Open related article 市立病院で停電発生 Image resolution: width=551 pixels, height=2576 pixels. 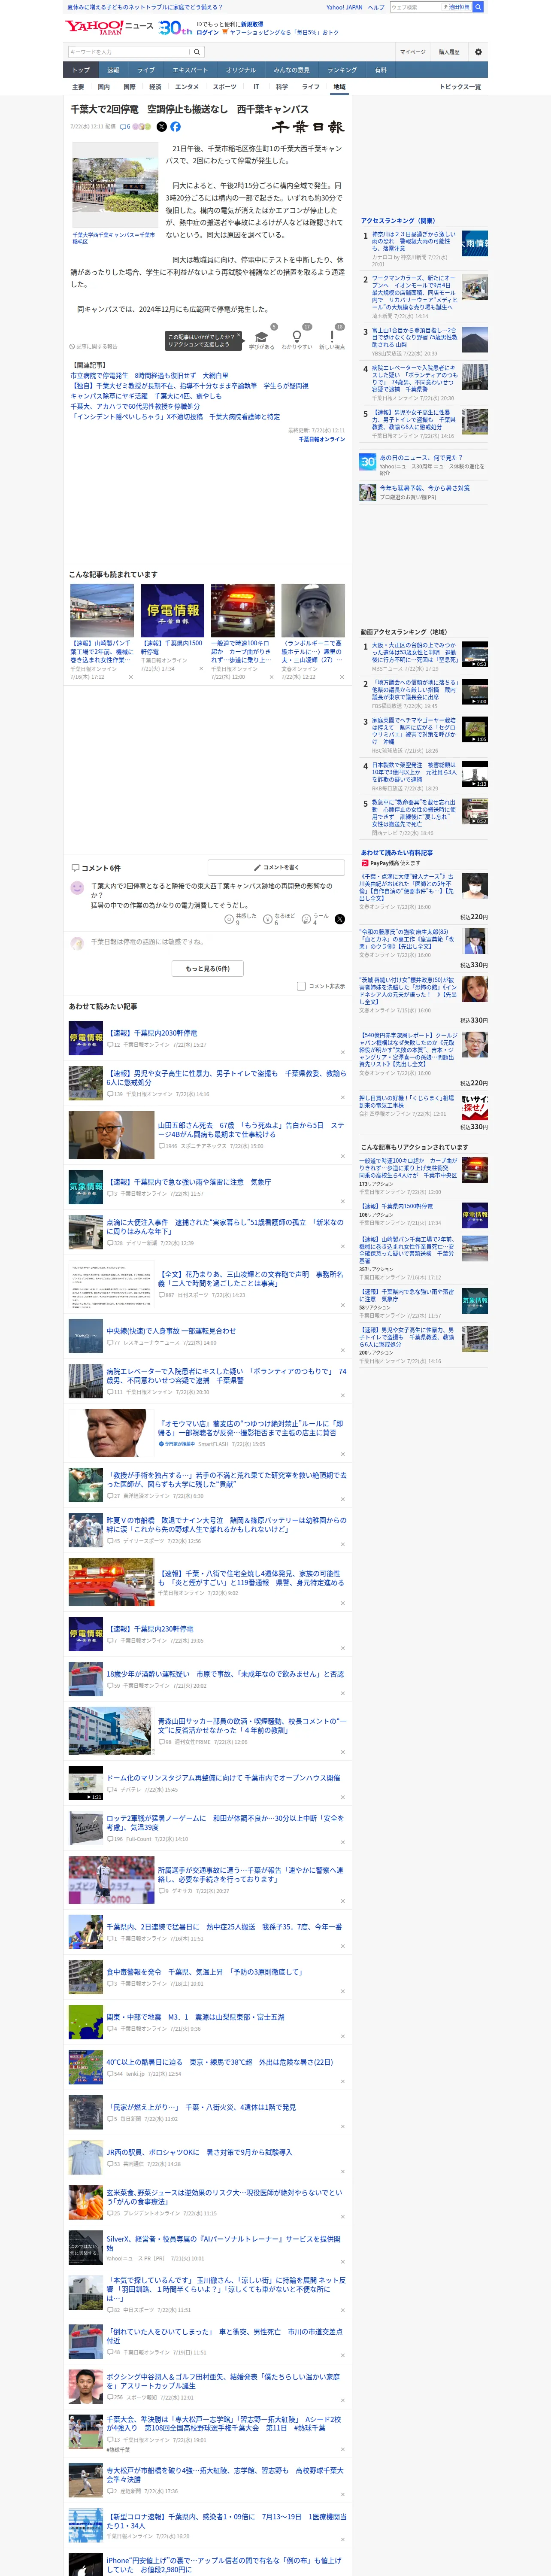pyautogui.click(x=149, y=376)
